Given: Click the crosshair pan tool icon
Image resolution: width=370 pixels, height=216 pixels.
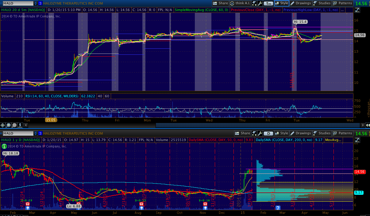Looking at the screenshot, I should coord(3,125).
